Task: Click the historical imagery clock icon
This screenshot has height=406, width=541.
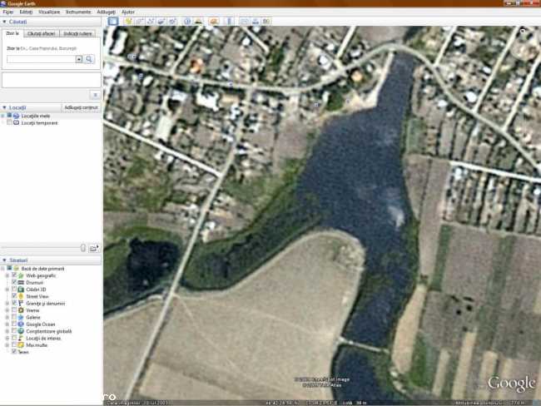Action: coord(187,21)
